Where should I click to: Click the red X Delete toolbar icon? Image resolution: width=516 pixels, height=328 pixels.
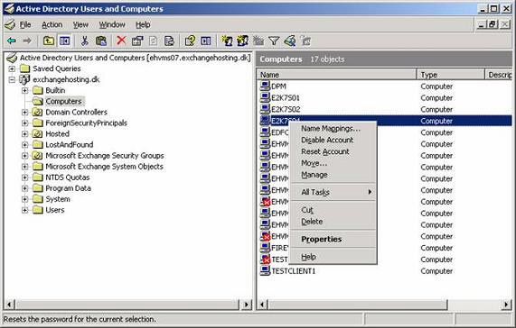coord(121,41)
